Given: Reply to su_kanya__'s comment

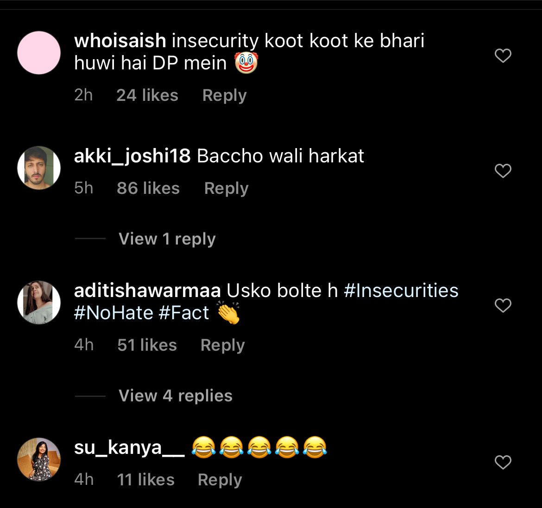Looking at the screenshot, I should [219, 480].
